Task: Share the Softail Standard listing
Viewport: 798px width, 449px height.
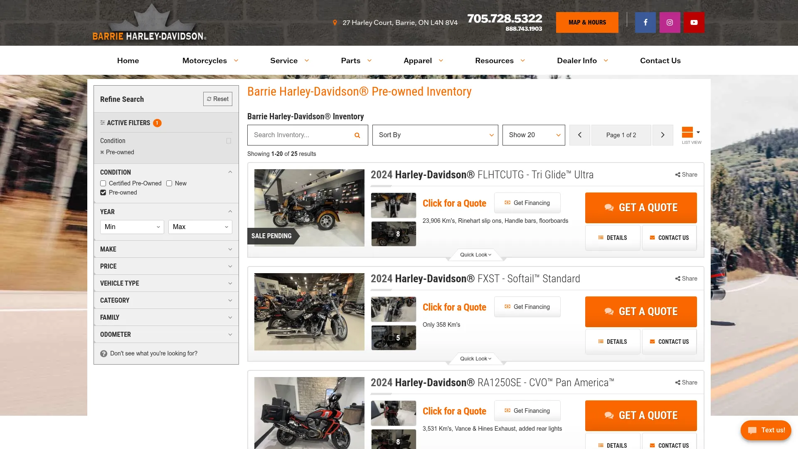Action: pos(686,279)
